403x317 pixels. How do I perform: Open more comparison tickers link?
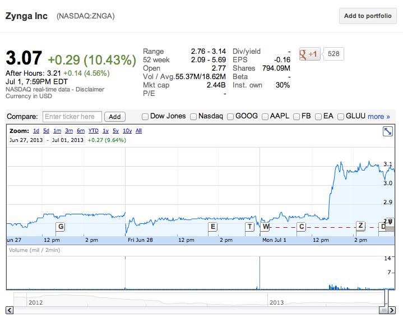click(x=378, y=117)
